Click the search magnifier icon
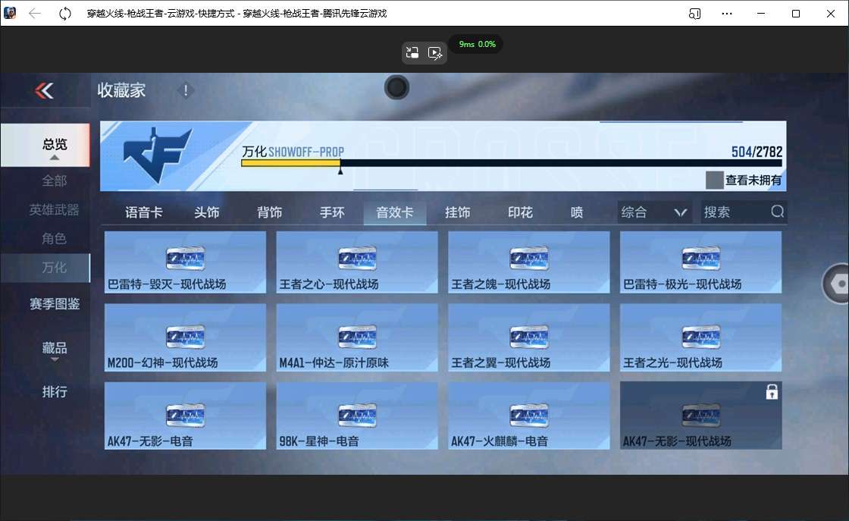The image size is (849, 521). [778, 212]
